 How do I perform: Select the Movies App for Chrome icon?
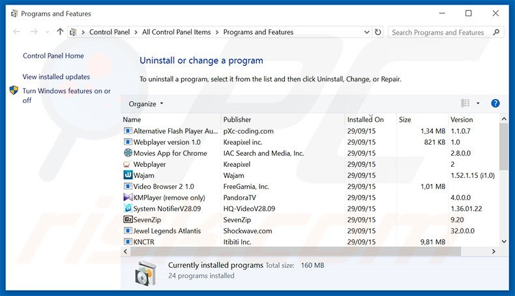tap(128, 153)
